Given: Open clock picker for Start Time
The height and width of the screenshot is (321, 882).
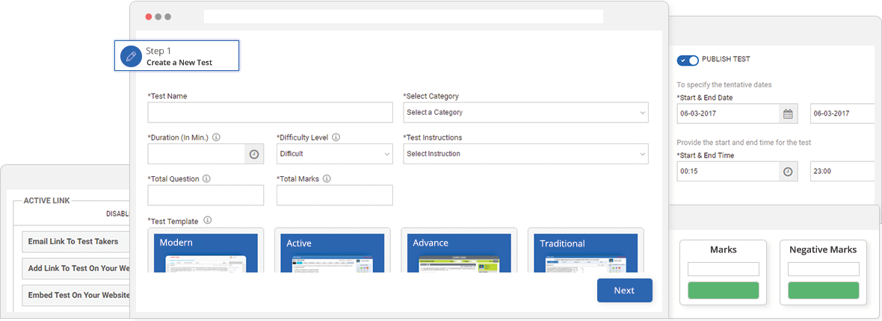Looking at the screenshot, I should (x=788, y=172).
